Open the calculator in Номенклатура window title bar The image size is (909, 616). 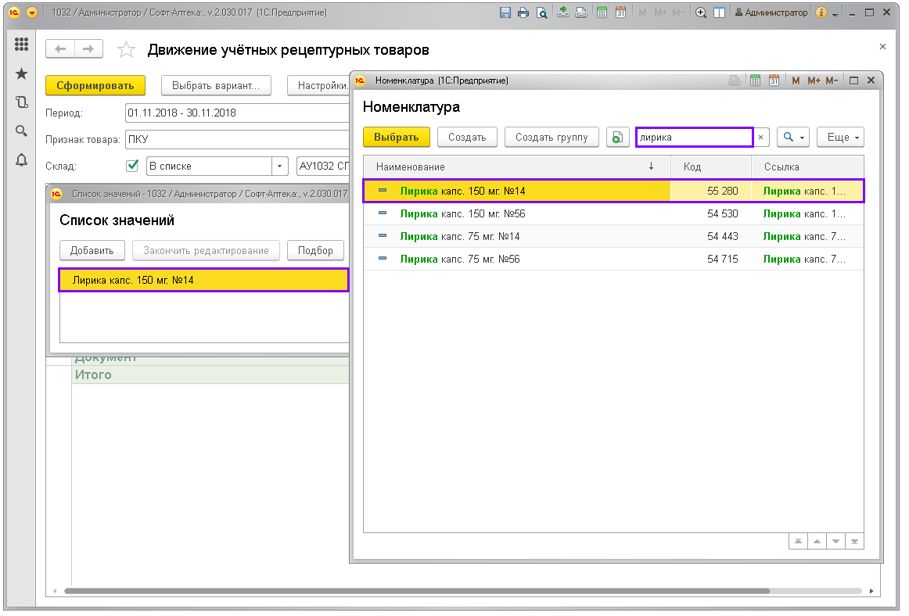pos(755,81)
